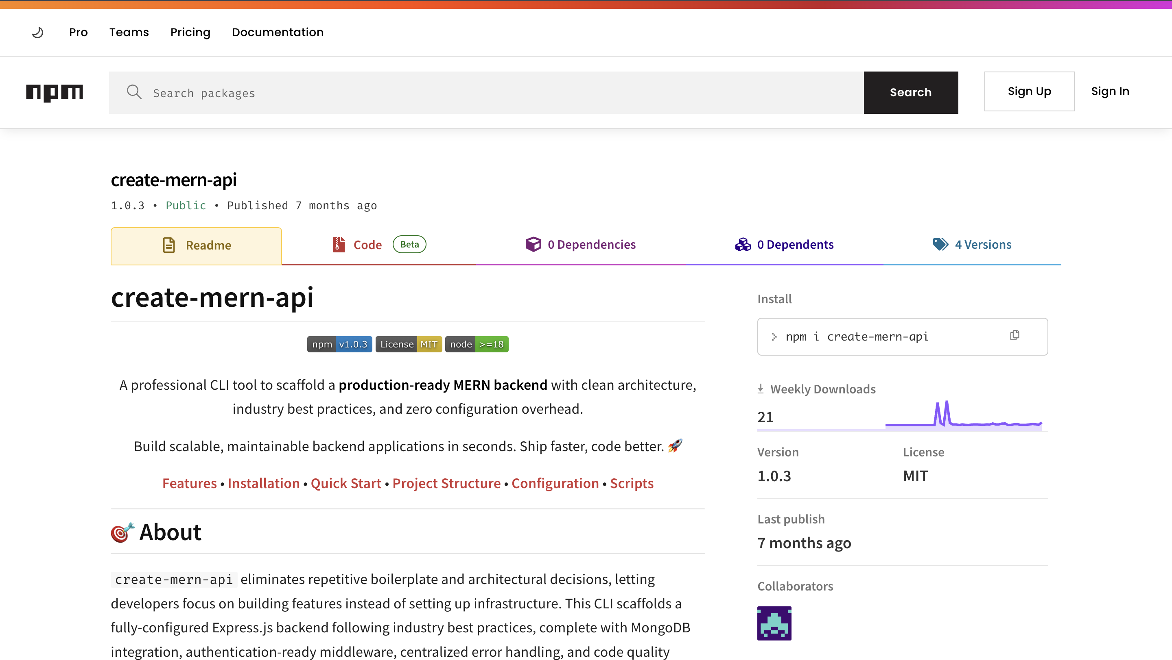Click the inline create-mern-api code snippet
This screenshot has width=1172, height=660.
click(x=174, y=580)
